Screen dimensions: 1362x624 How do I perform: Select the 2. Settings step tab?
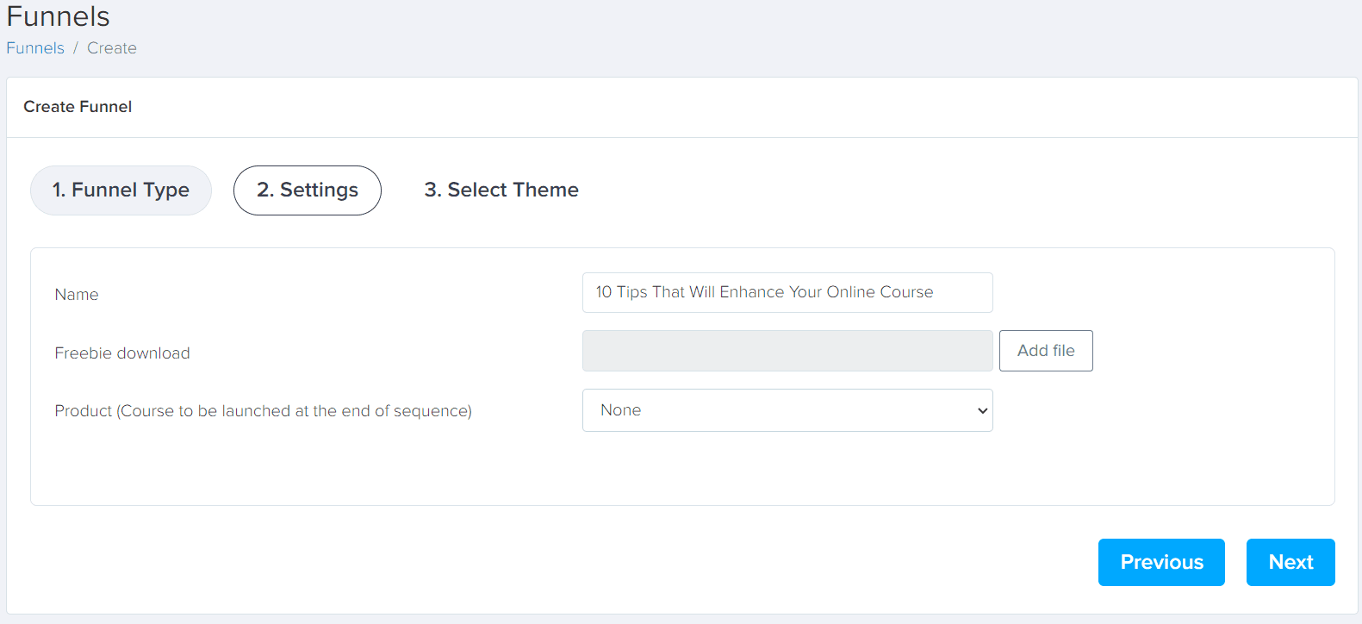click(x=307, y=190)
